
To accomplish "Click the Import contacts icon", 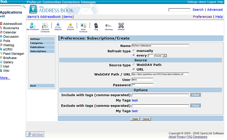I will coord(58,25).
